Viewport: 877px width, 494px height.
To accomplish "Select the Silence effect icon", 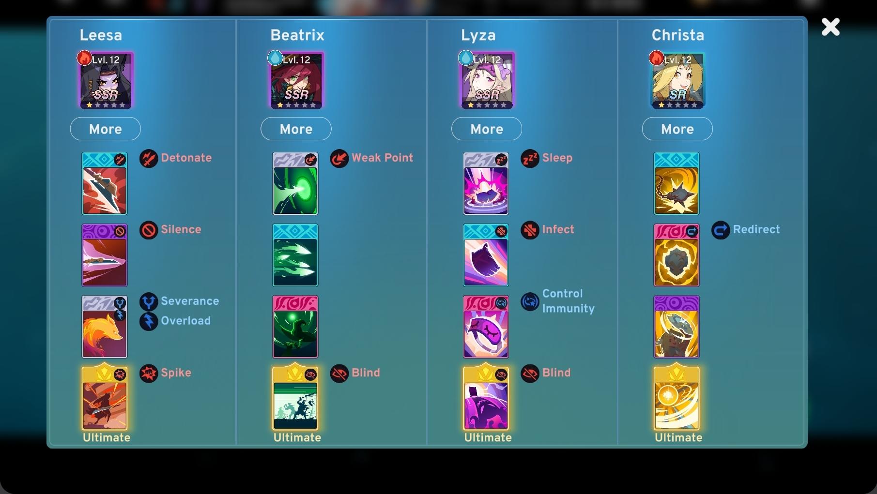I will tap(149, 230).
